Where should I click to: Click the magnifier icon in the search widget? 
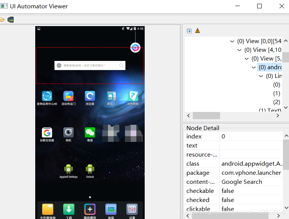(x=121, y=65)
